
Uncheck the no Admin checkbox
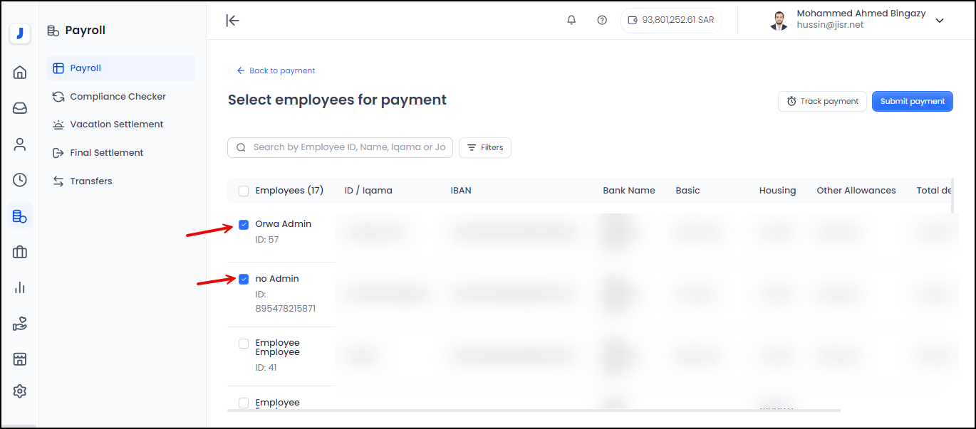(244, 280)
